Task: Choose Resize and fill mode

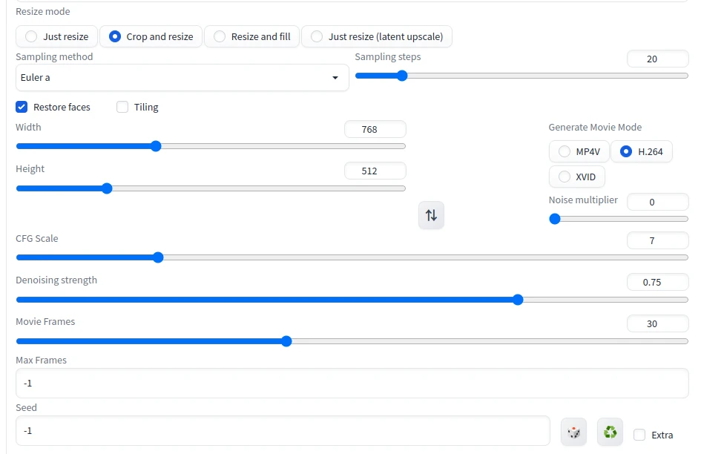Action: [x=220, y=36]
